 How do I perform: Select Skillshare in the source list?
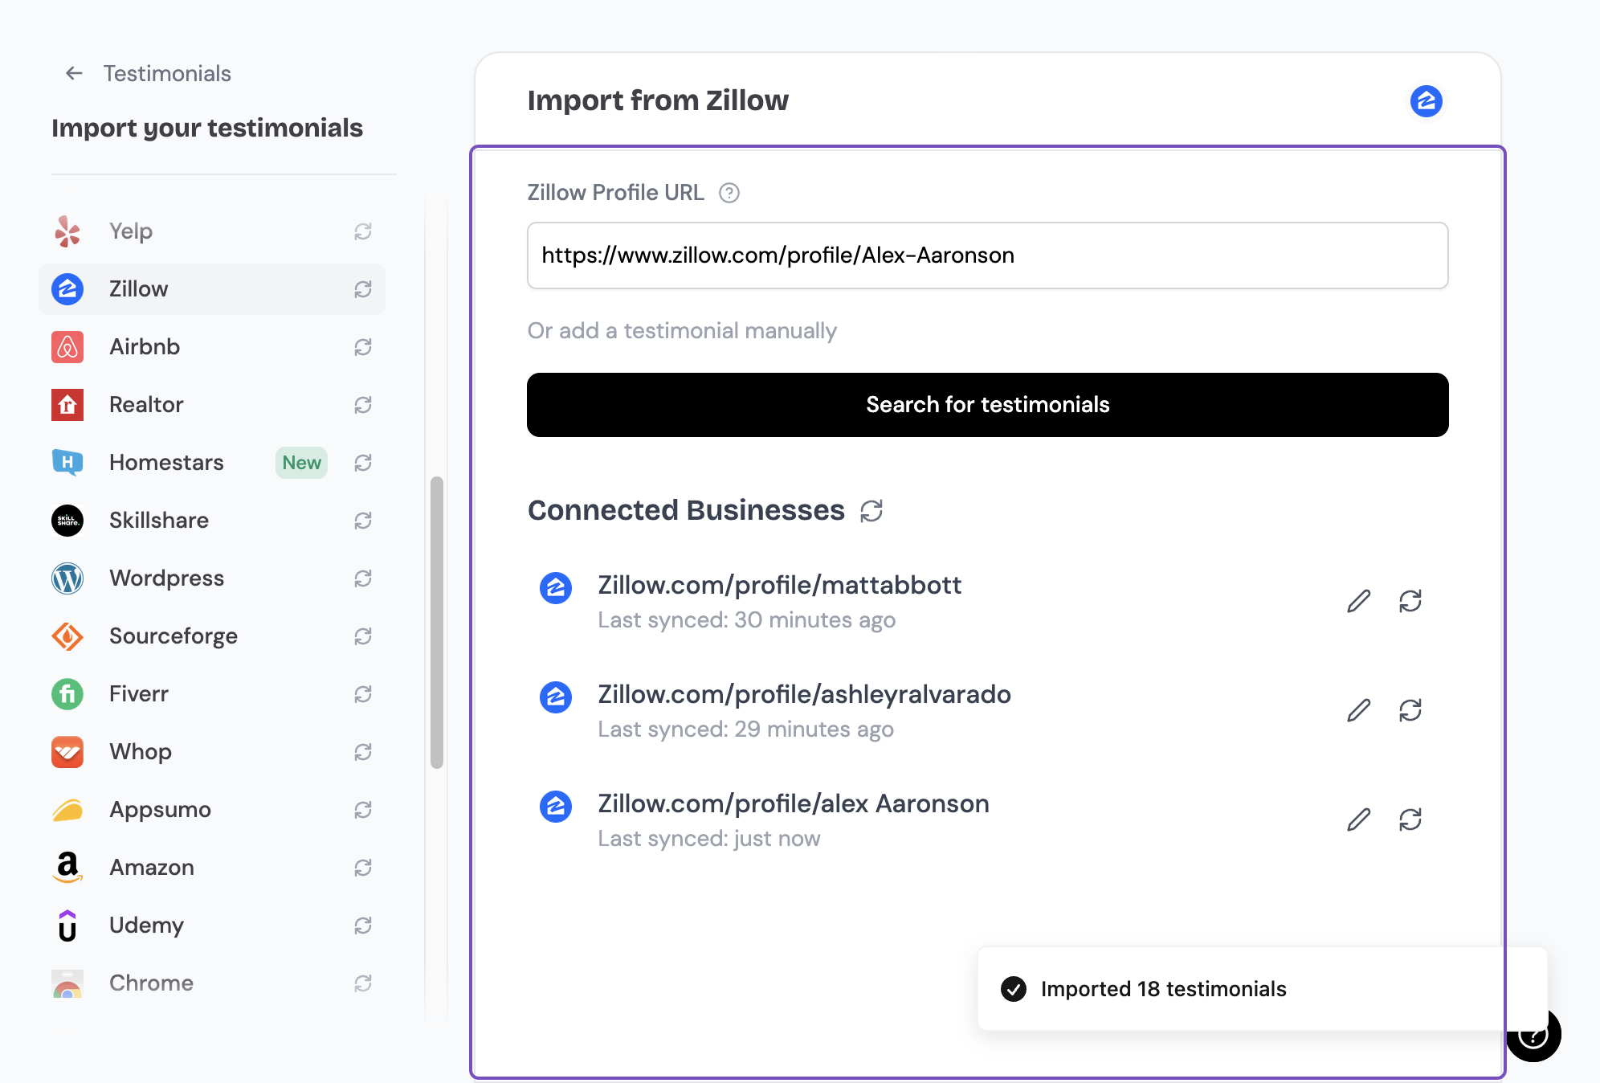pyautogui.click(x=212, y=521)
